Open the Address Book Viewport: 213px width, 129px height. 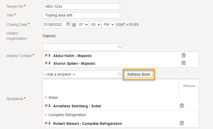(x=139, y=74)
